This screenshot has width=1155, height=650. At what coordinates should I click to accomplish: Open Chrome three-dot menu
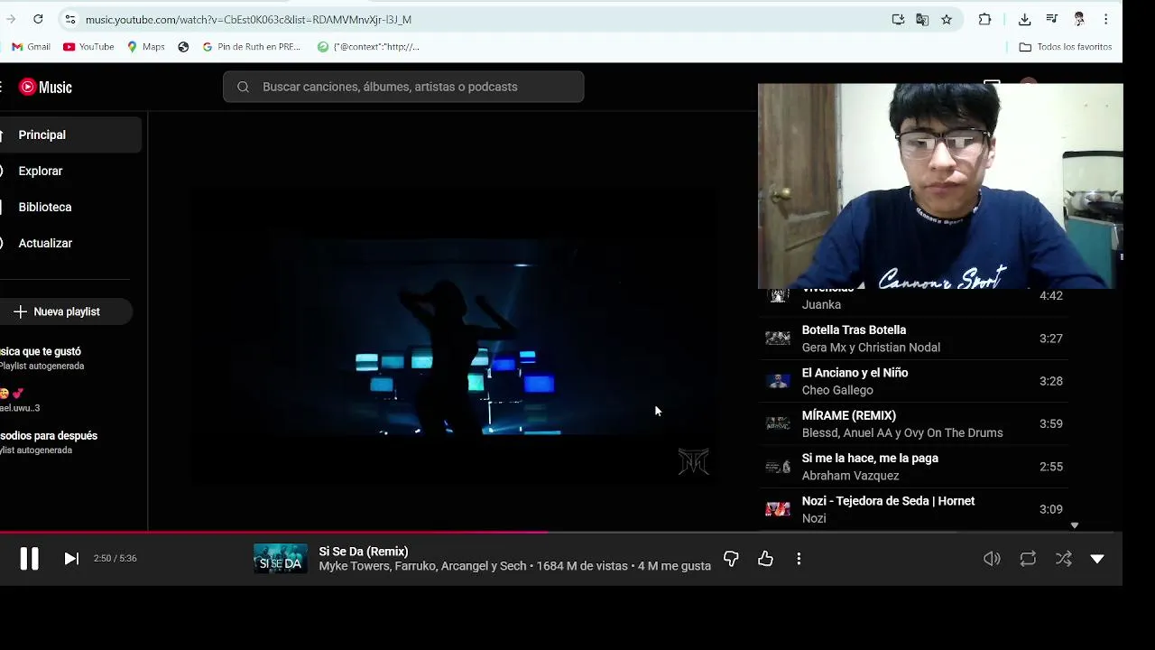(x=1106, y=19)
